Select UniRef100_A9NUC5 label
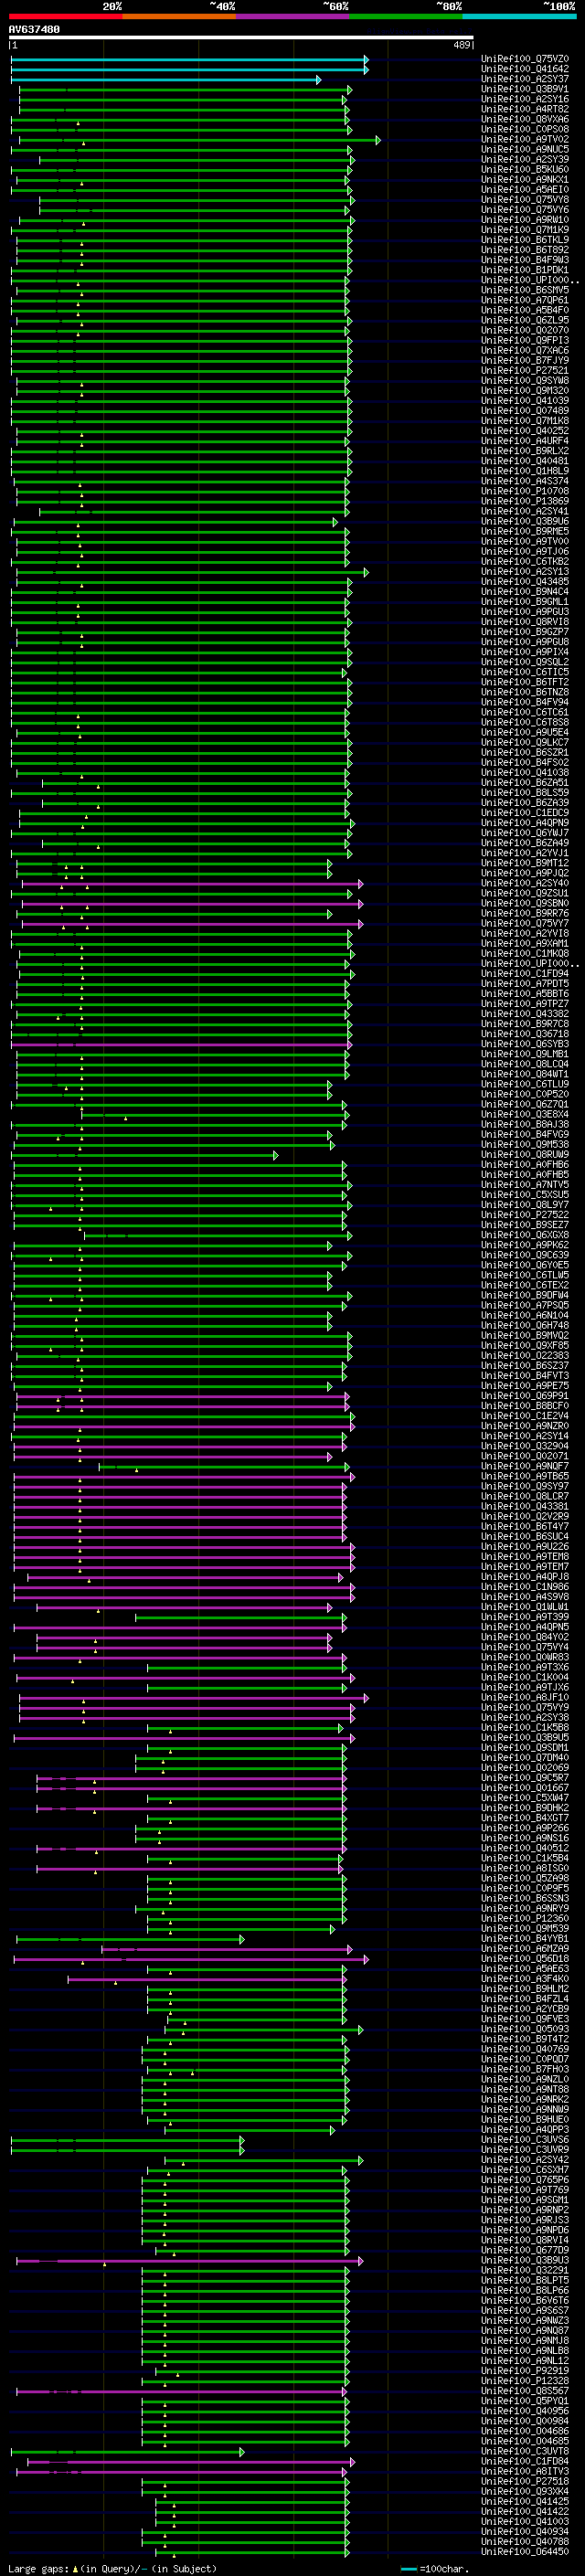This screenshot has height=2576, width=585. tap(525, 149)
